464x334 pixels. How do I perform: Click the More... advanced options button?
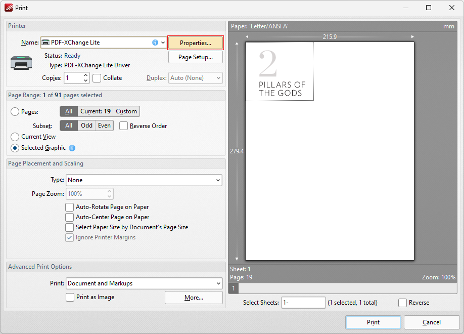[x=194, y=298]
